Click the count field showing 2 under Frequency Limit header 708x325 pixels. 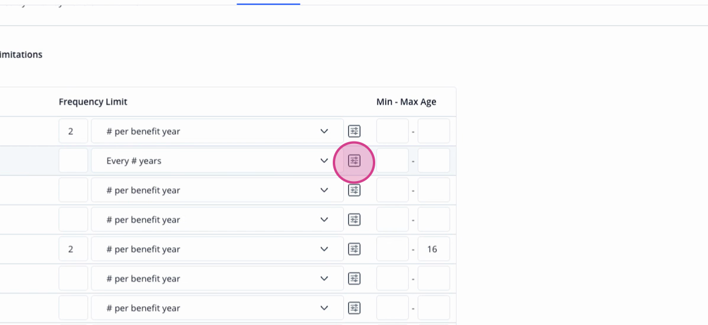(x=73, y=131)
